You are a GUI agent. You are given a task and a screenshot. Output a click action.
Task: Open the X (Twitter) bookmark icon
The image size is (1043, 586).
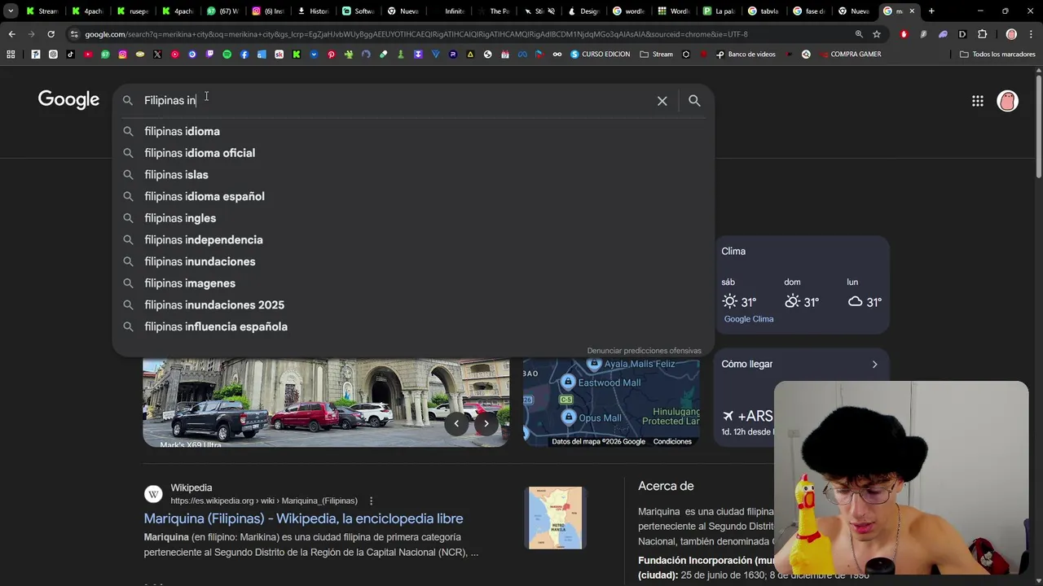[157, 54]
